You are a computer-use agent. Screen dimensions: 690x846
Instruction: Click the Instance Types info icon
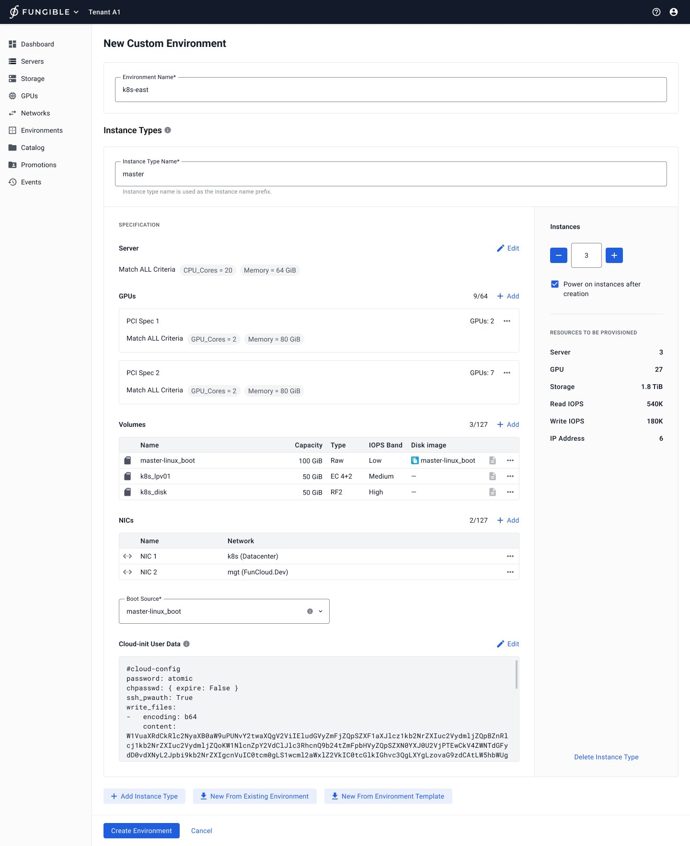click(x=168, y=130)
